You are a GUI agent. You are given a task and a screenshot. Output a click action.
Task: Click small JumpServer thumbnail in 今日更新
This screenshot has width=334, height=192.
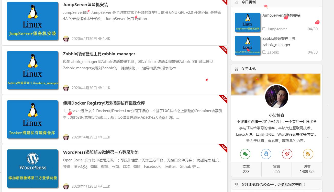[247, 22]
